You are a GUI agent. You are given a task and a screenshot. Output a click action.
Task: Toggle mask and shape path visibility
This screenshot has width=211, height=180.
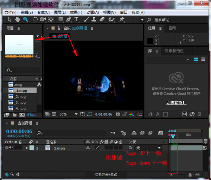pos(89,114)
